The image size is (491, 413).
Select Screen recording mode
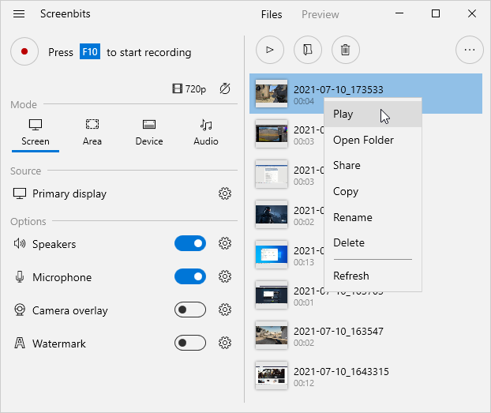click(36, 133)
